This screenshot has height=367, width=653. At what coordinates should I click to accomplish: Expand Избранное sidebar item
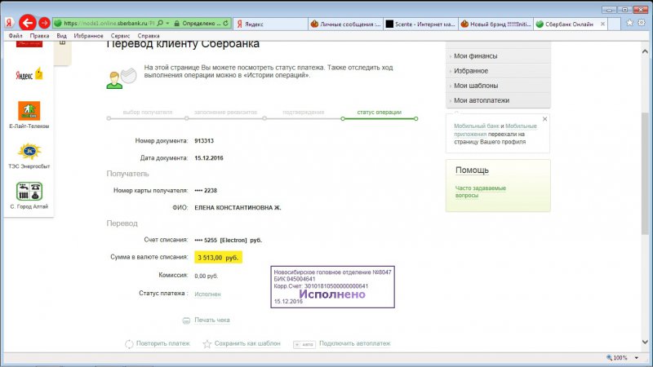point(498,71)
